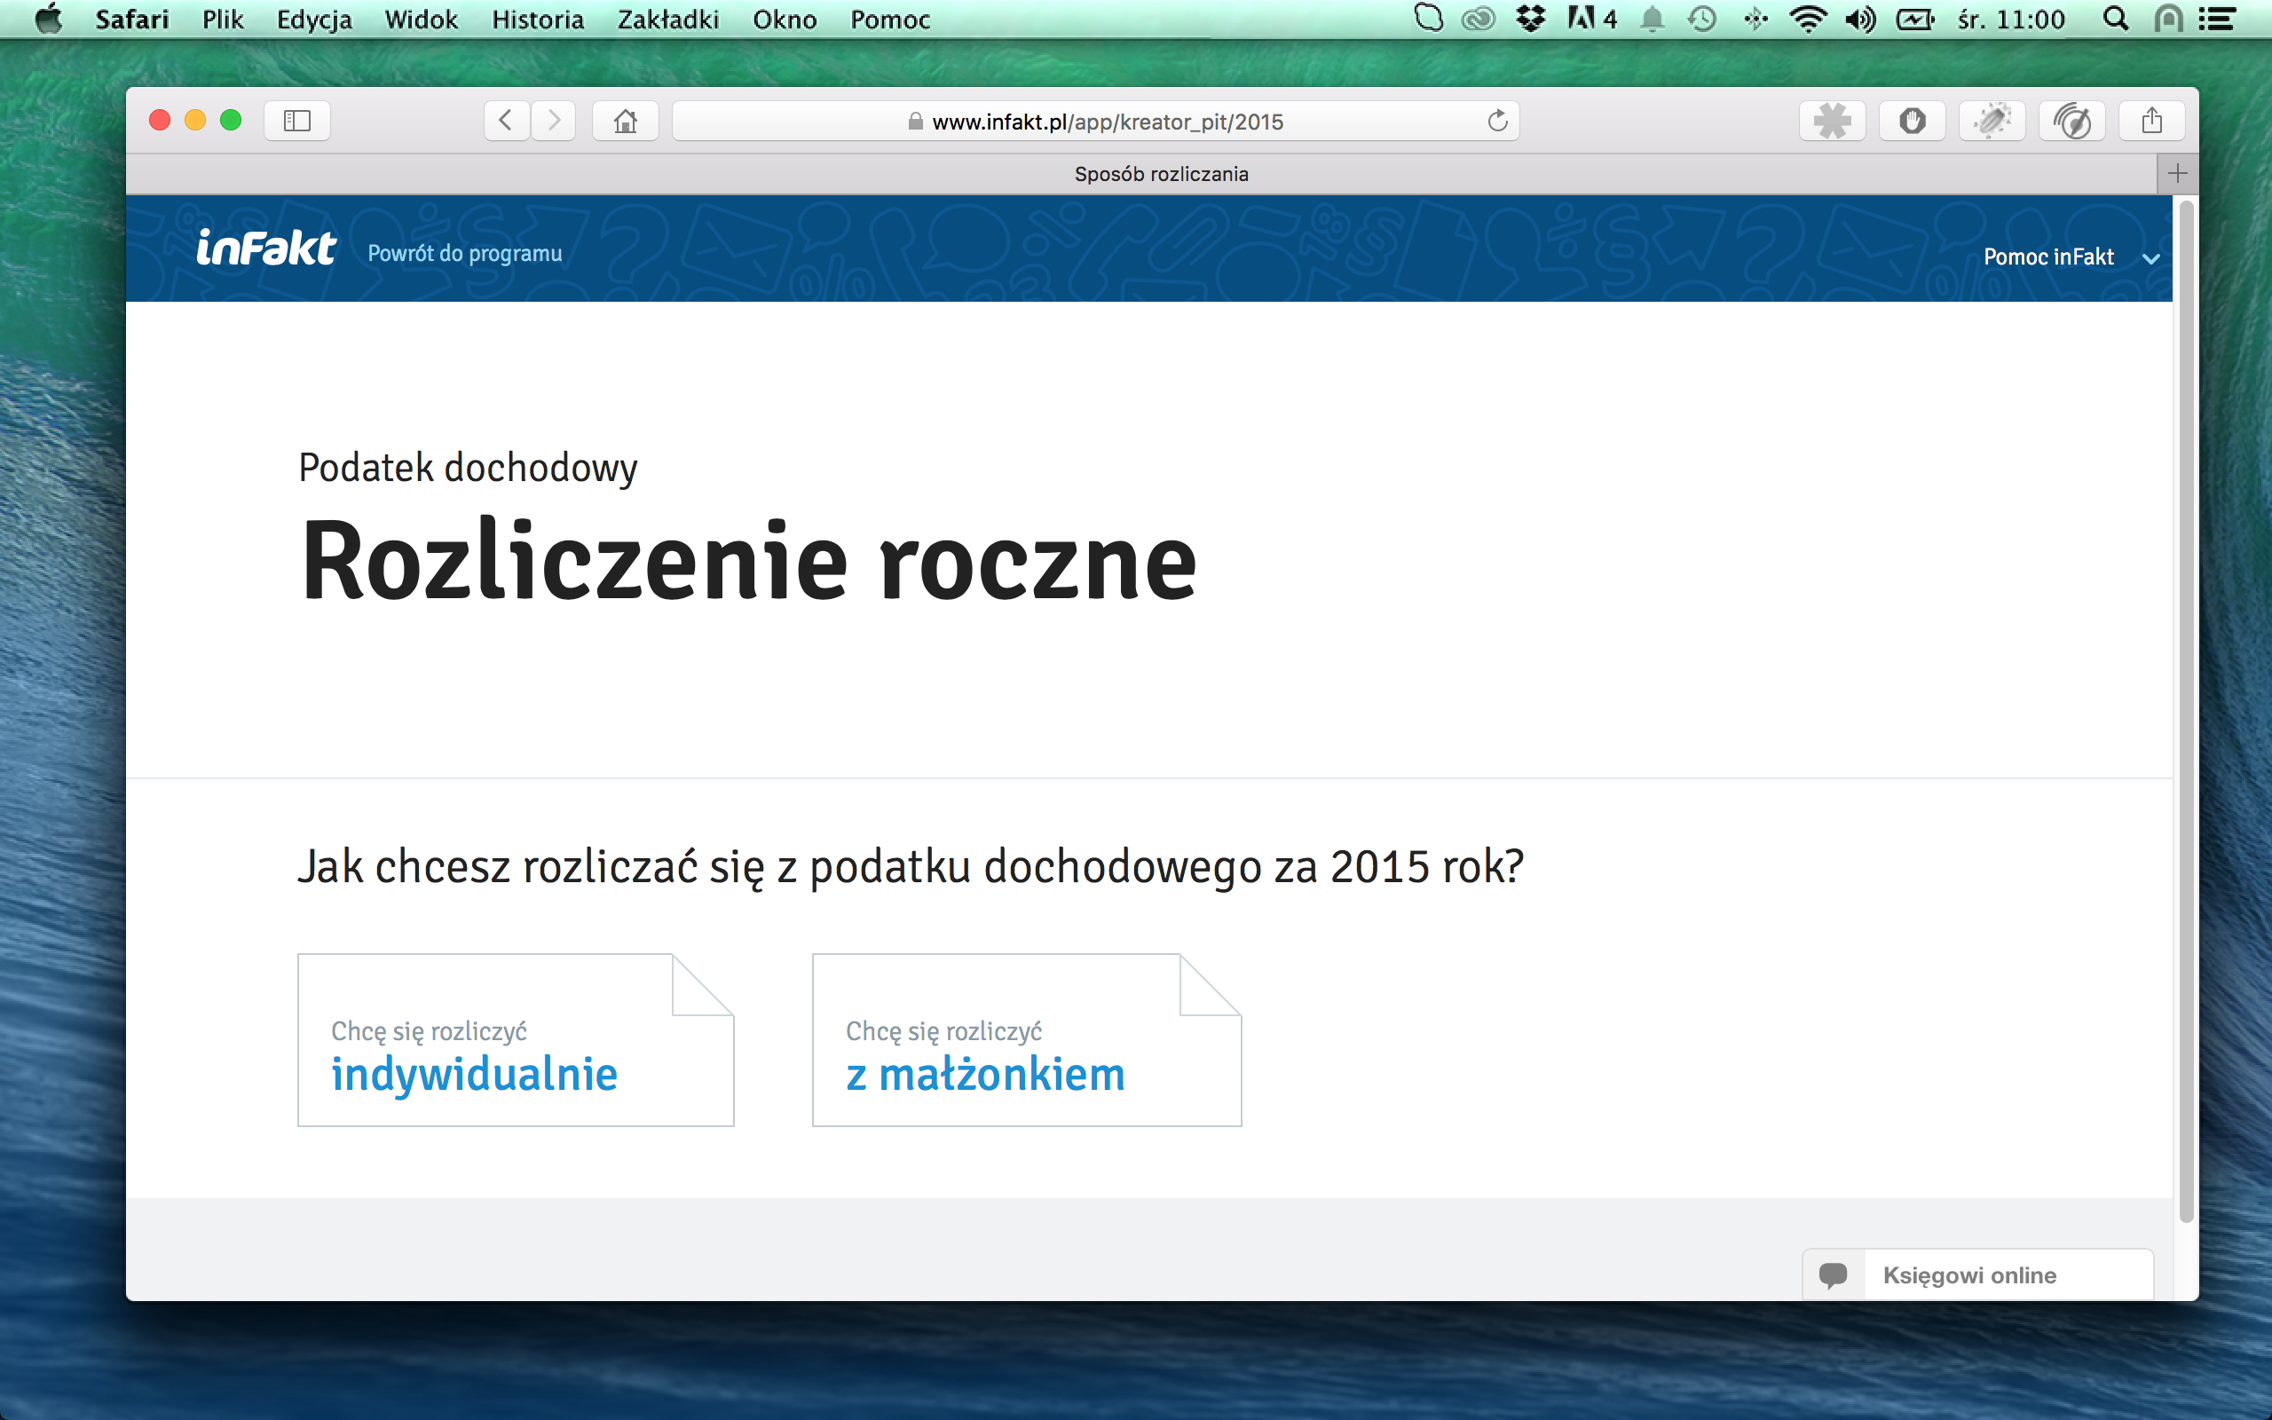Click the Bluetooth-style menu bar icon
Screen dimensions: 2272x1420
pos(1755,19)
